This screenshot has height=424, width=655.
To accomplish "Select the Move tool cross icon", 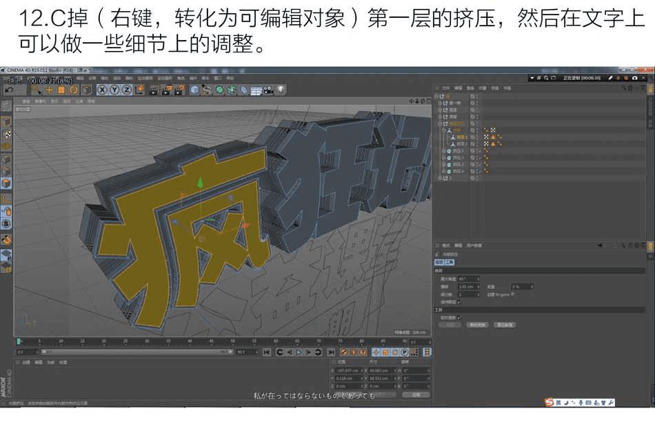I will pyautogui.click(x=49, y=90).
